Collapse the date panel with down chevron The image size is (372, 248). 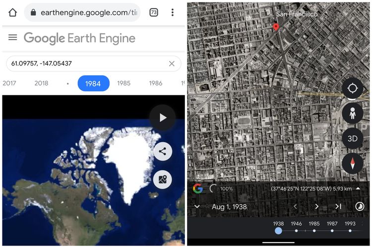(197, 206)
